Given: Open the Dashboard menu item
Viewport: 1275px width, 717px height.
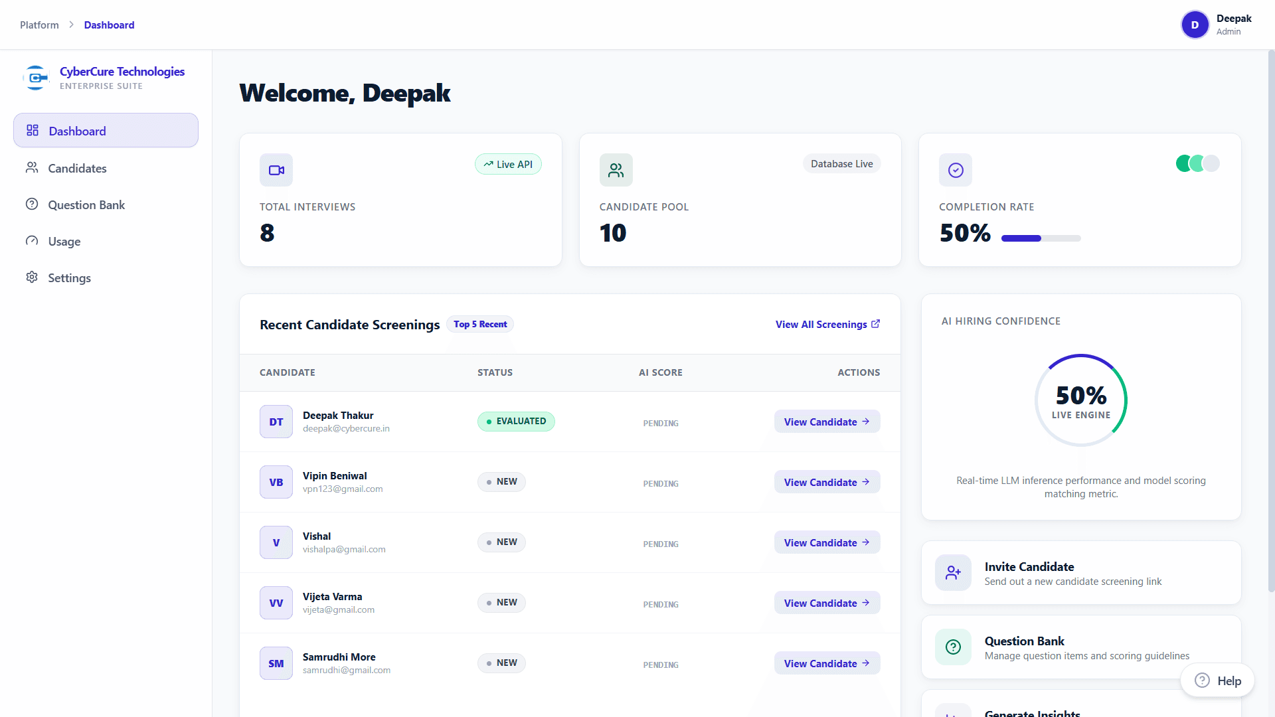Looking at the screenshot, I should (106, 130).
